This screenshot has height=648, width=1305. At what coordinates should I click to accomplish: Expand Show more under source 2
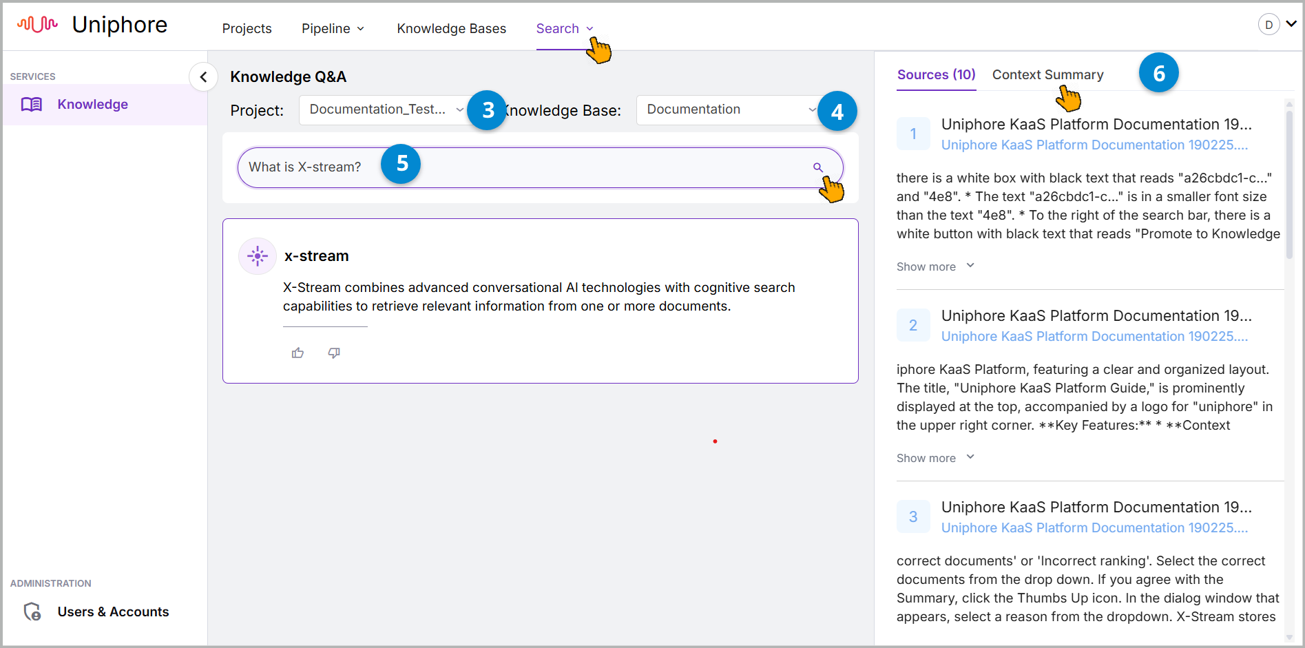(x=935, y=458)
